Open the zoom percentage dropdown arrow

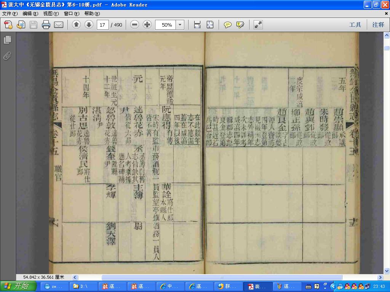(180, 25)
